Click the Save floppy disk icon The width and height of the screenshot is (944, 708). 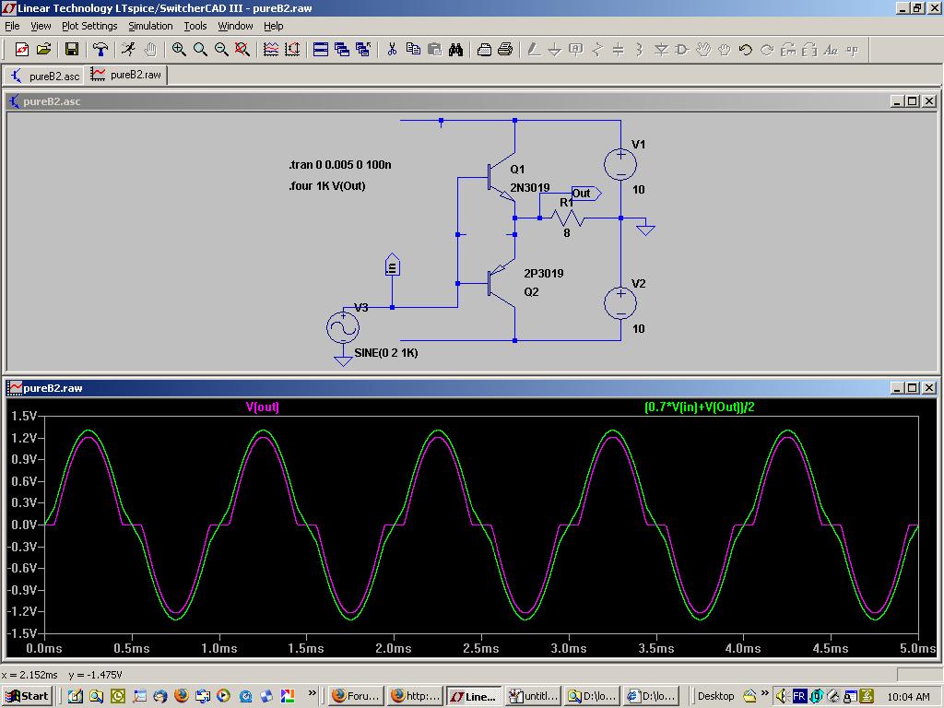pos(72,50)
